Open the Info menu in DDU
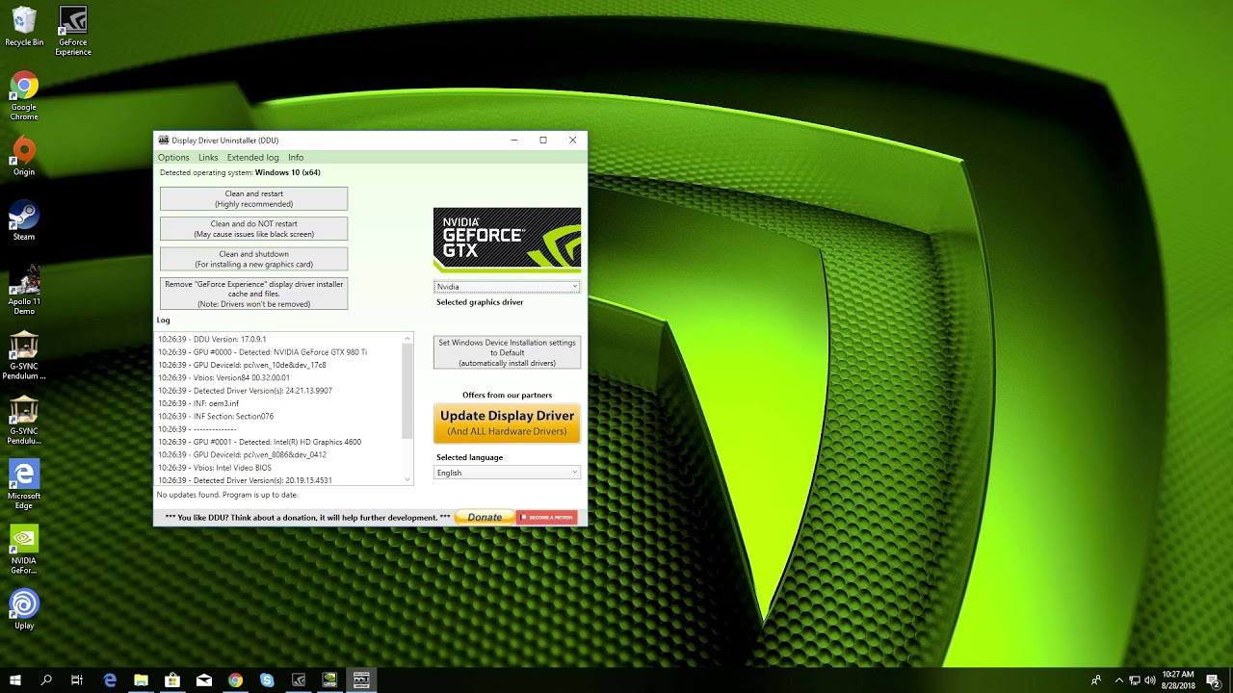Viewport: 1233px width, 693px height. pyautogui.click(x=296, y=158)
